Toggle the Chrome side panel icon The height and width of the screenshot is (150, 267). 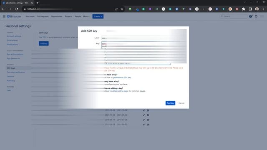click(250, 9)
